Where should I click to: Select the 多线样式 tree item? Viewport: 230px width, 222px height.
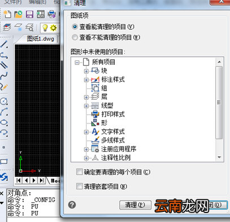coord(113,140)
